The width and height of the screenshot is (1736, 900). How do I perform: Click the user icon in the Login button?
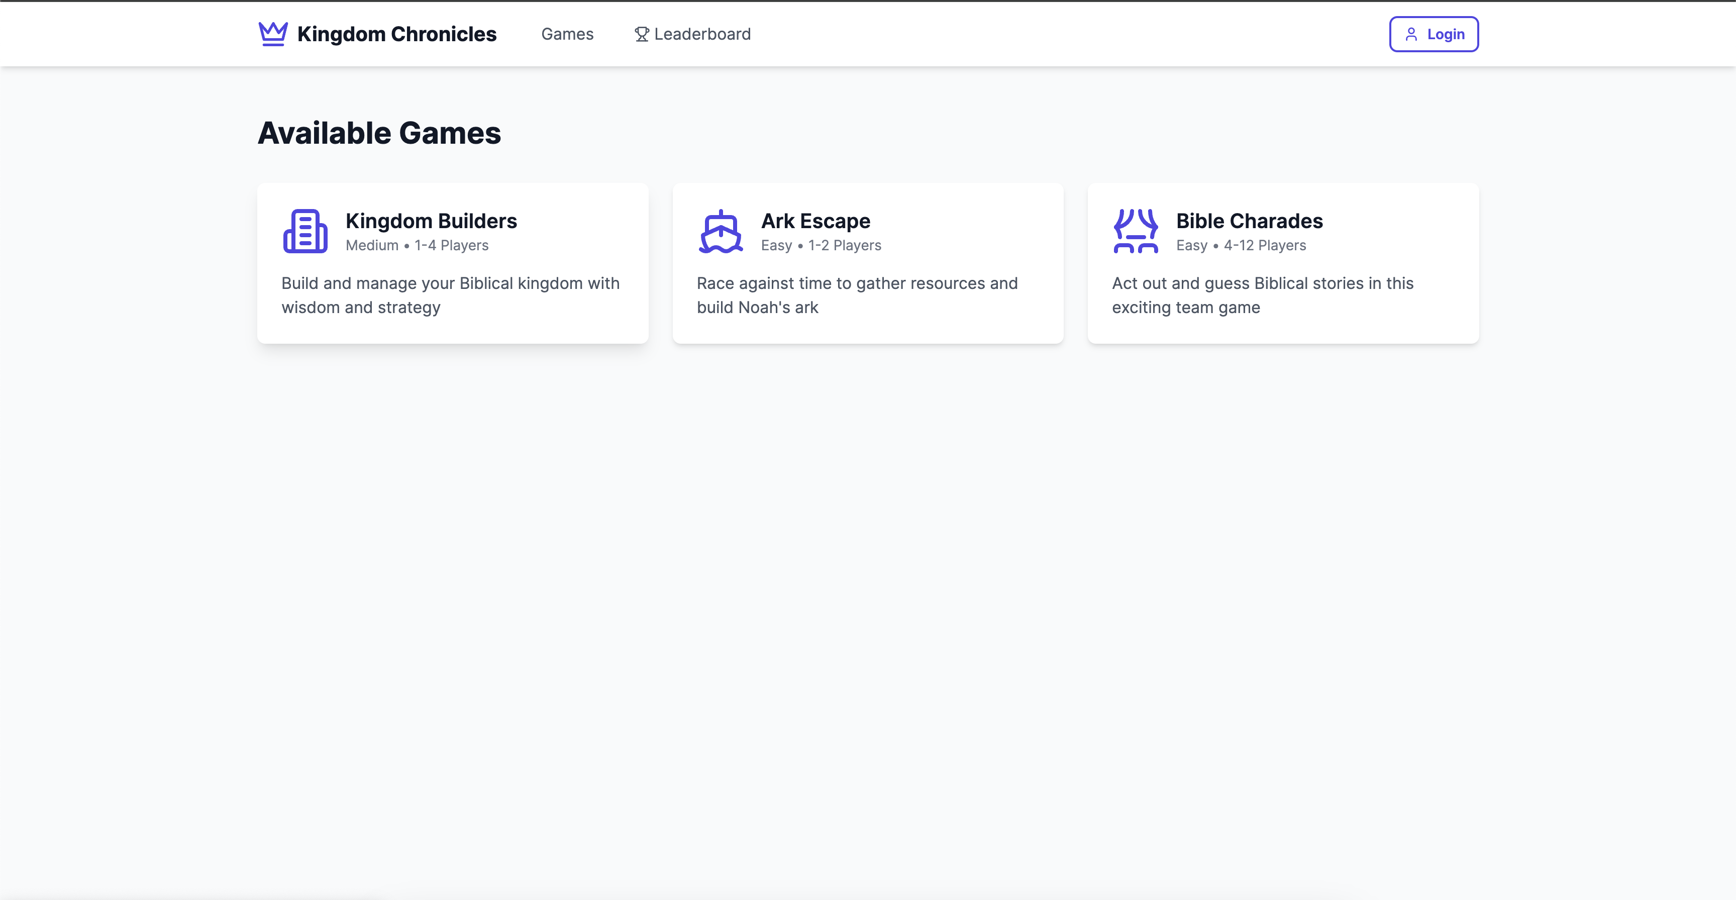coord(1411,34)
